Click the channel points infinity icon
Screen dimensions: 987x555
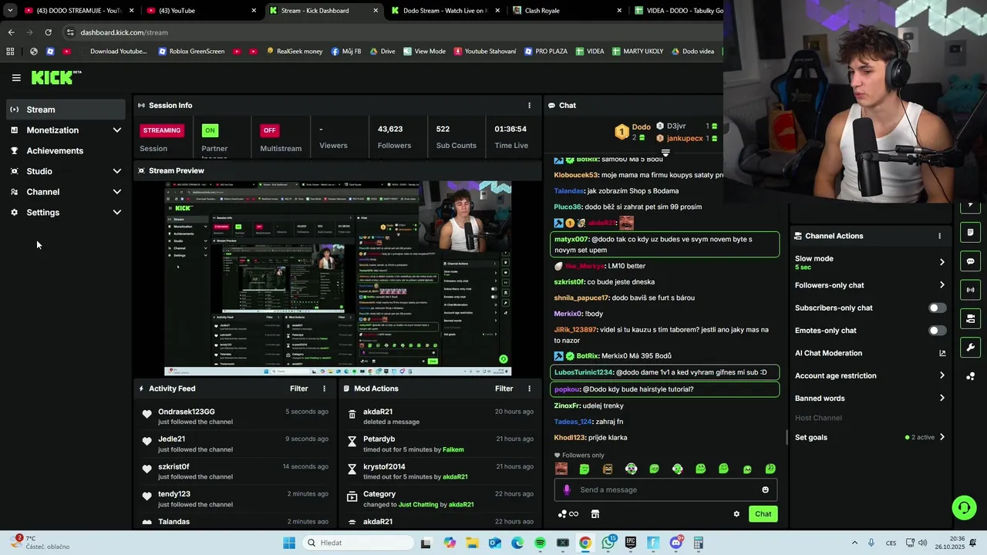coord(568,514)
